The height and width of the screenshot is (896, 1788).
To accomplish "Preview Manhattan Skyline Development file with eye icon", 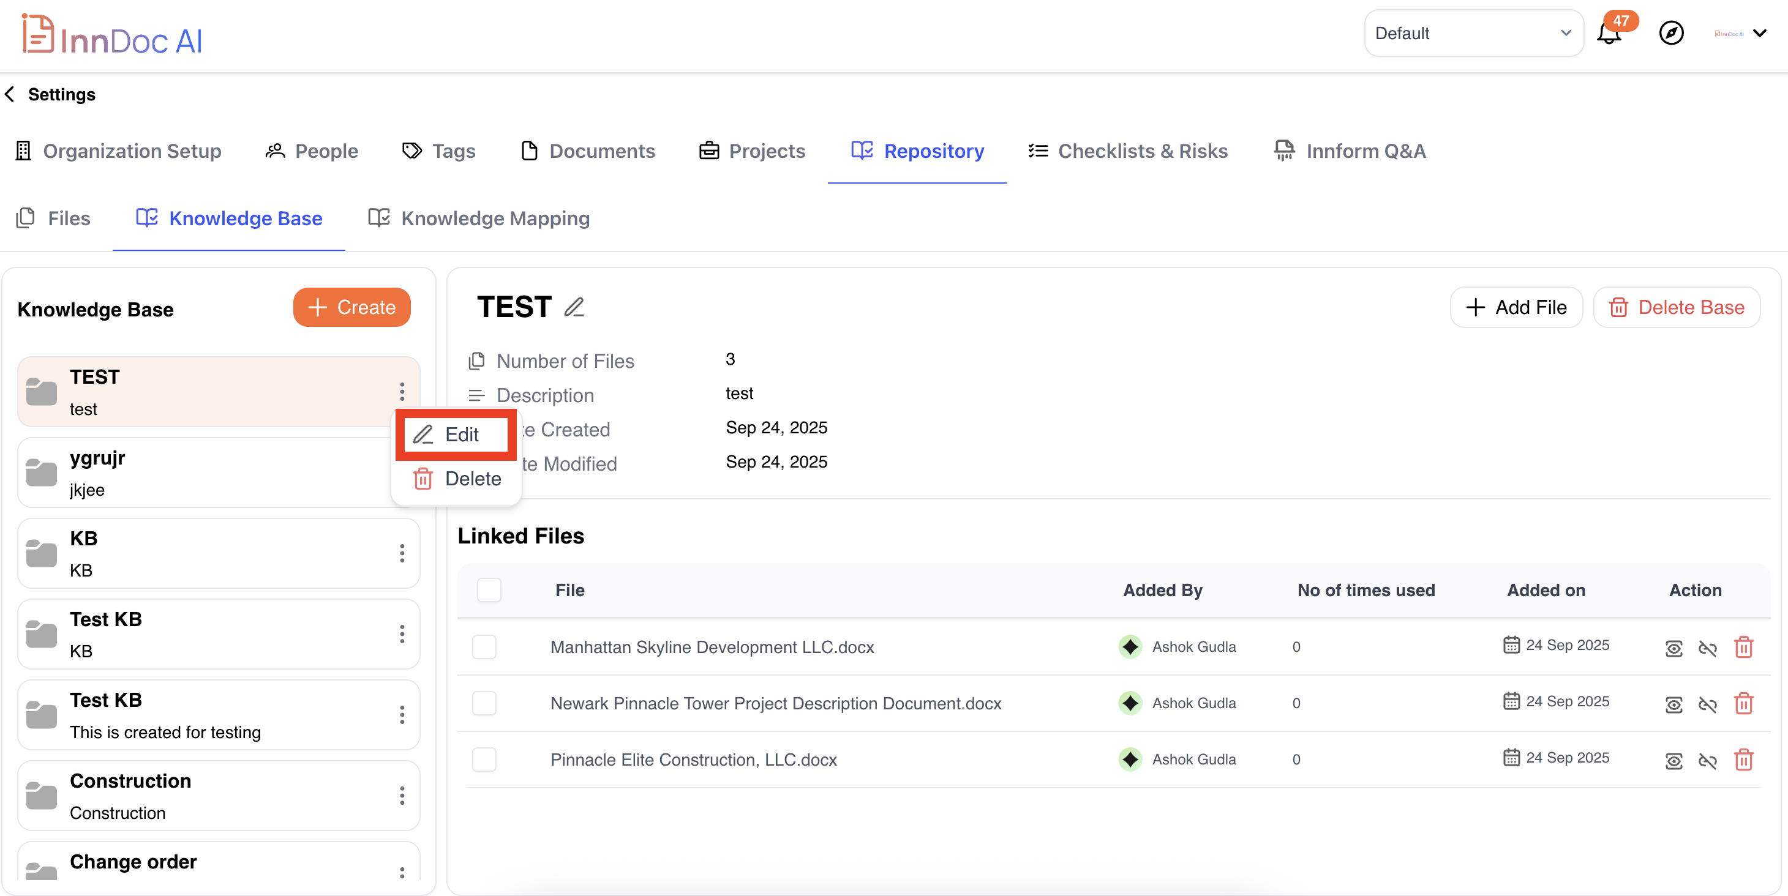I will pos(1673,648).
